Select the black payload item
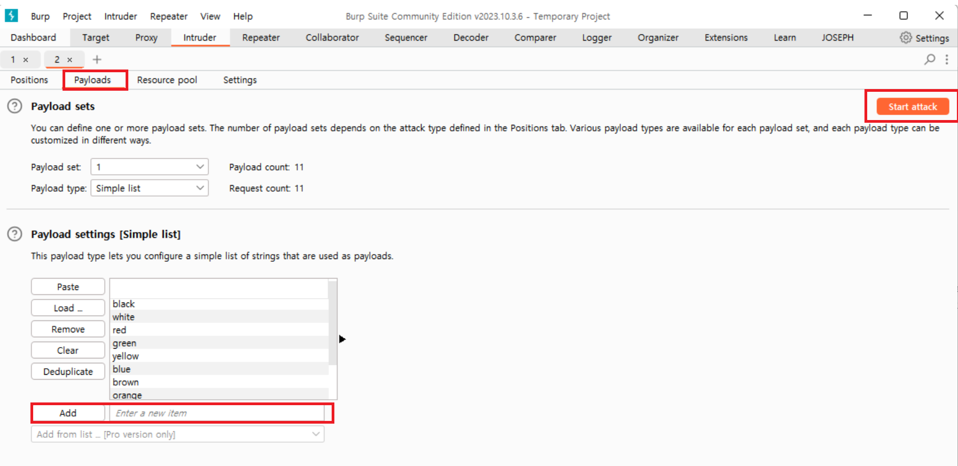Viewport: 958px width, 466px height. click(219, 304)
